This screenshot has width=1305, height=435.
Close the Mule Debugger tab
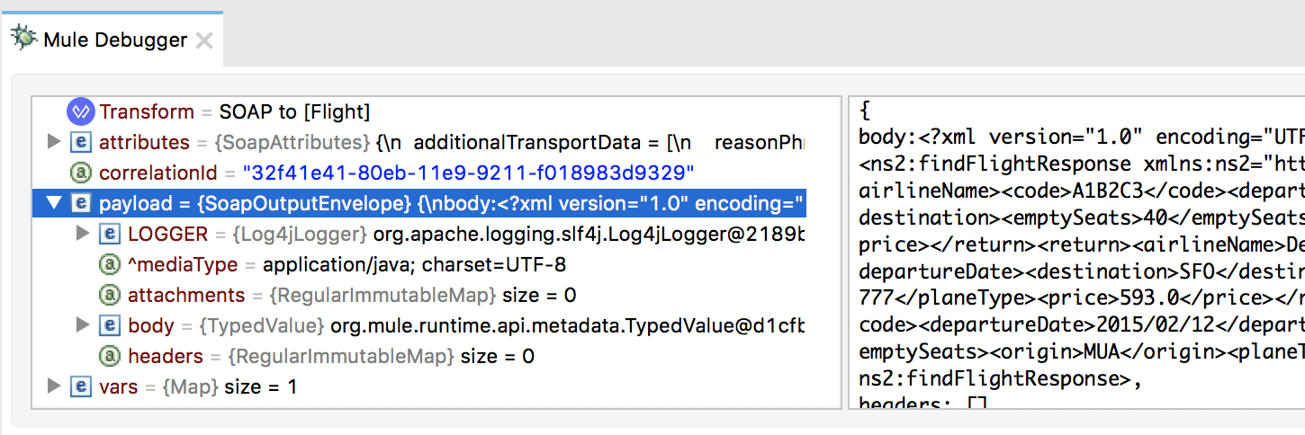click(x=204, y=40)
